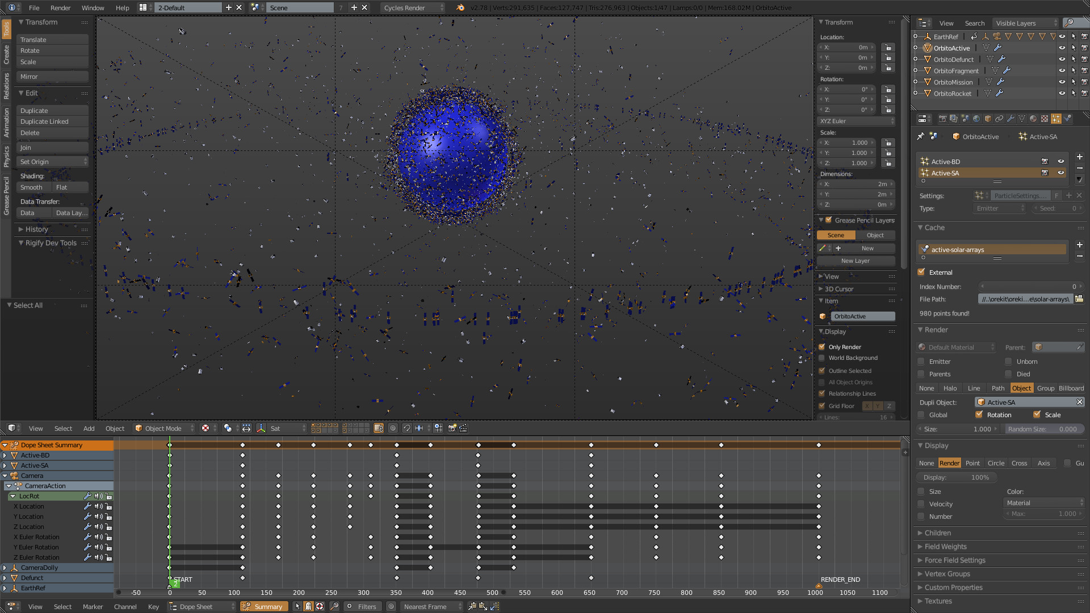Open the Cycles Render engine dropdown
1090x613 pixels.
(x=413, y=7)
